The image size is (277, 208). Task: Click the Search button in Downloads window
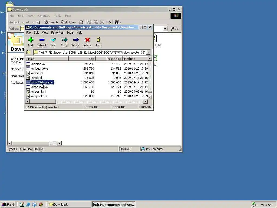[x=51, y=22]
